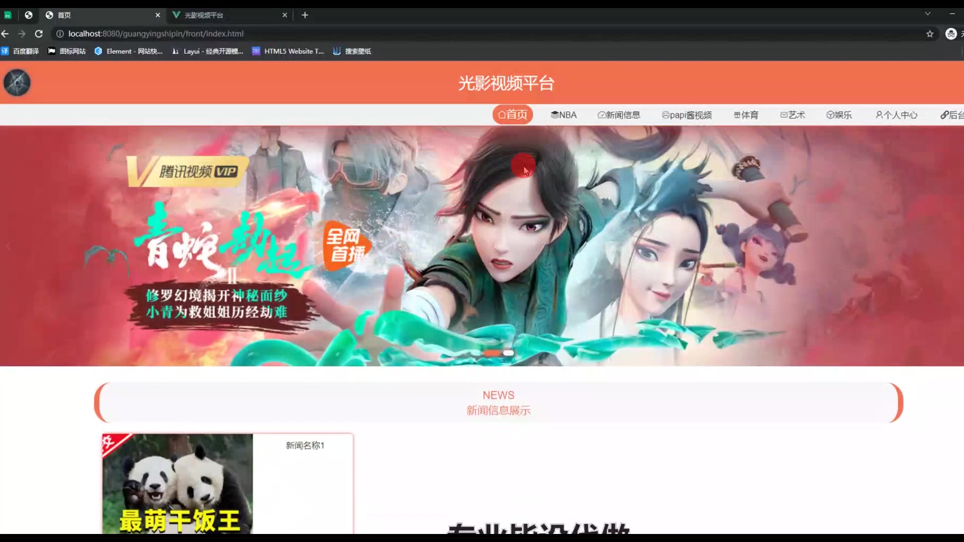Open the papi酱视频 nav item
964x542 pixels.
coord(686,115)
